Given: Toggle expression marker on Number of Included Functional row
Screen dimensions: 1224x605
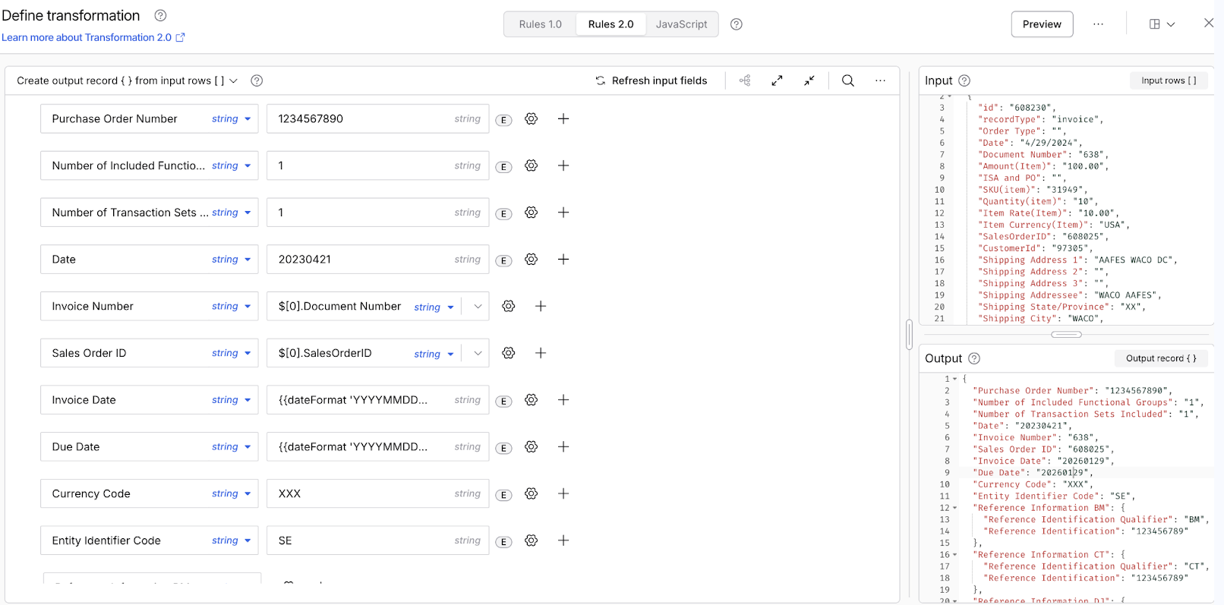Looking at the screenshot, I should 503,167.
